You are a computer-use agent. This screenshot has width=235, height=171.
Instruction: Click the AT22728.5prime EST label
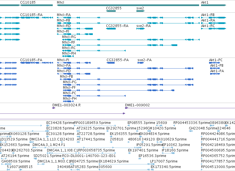tap(91, 134)
